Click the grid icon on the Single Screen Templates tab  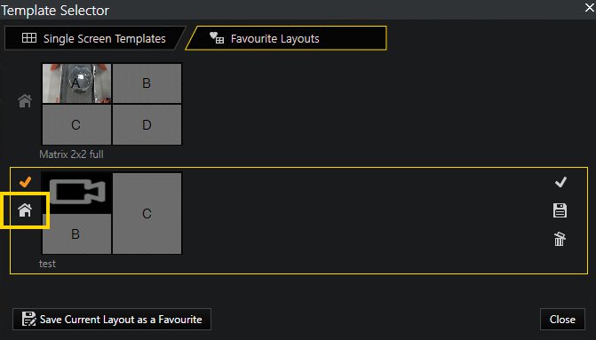point(29,38)
